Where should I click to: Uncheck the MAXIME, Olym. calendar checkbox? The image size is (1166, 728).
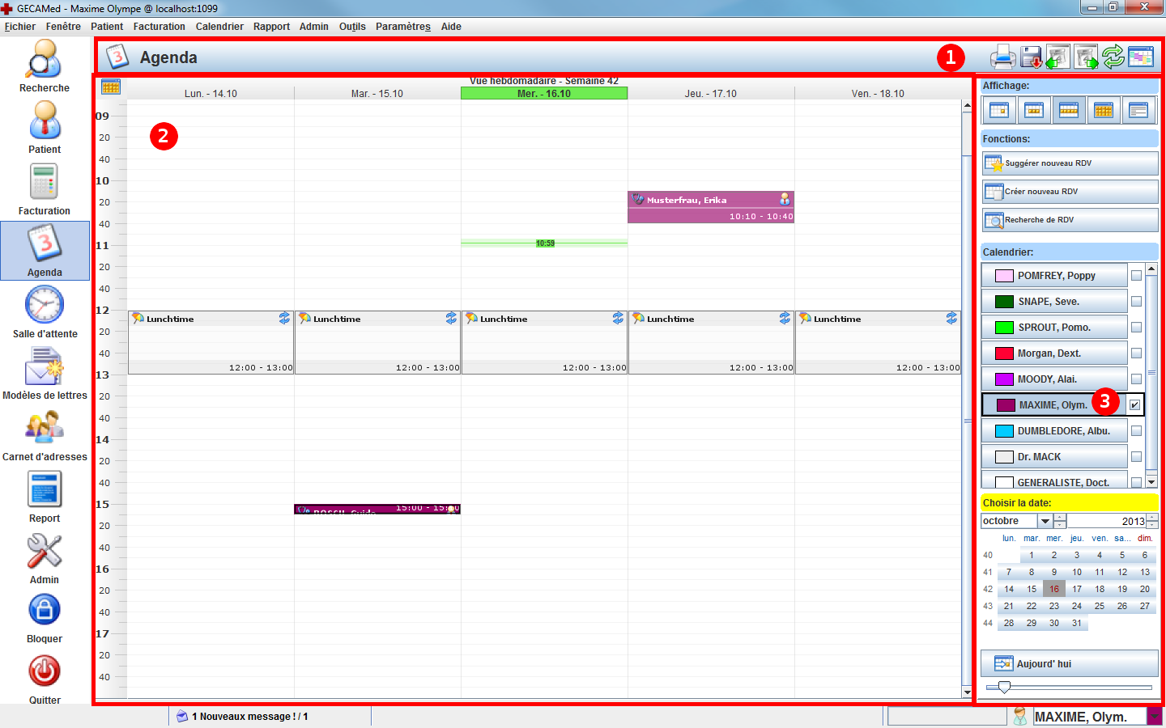(1135, 404)
